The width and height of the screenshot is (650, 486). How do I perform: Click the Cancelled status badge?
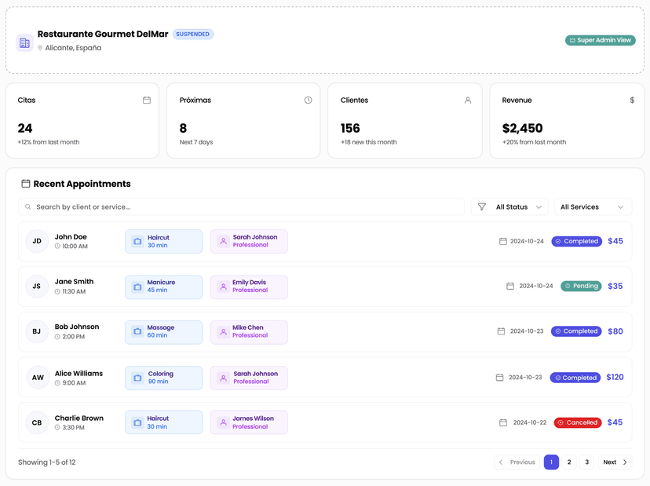(x=577, y=422)
